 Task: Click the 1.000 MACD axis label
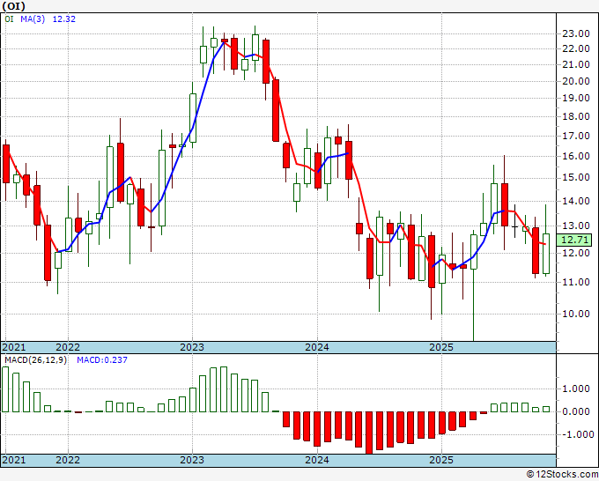tap(578, 388)
